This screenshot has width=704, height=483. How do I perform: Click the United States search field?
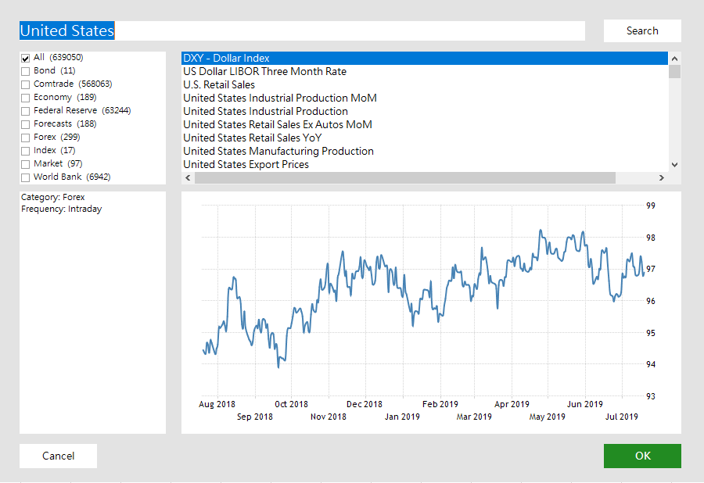point(301,31)
